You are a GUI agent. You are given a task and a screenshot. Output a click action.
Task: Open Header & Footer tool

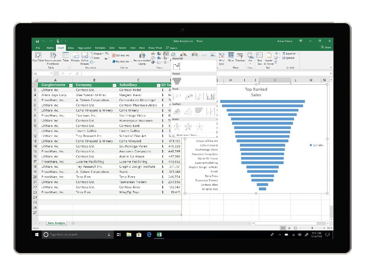[x=269, y=58]
